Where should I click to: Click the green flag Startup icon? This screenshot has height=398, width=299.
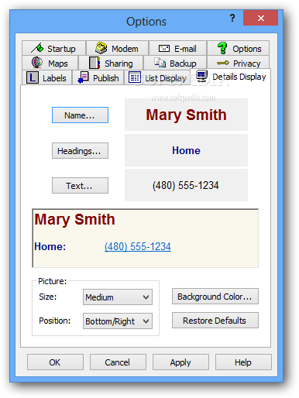pyautogui.click(x=38, y=48)
